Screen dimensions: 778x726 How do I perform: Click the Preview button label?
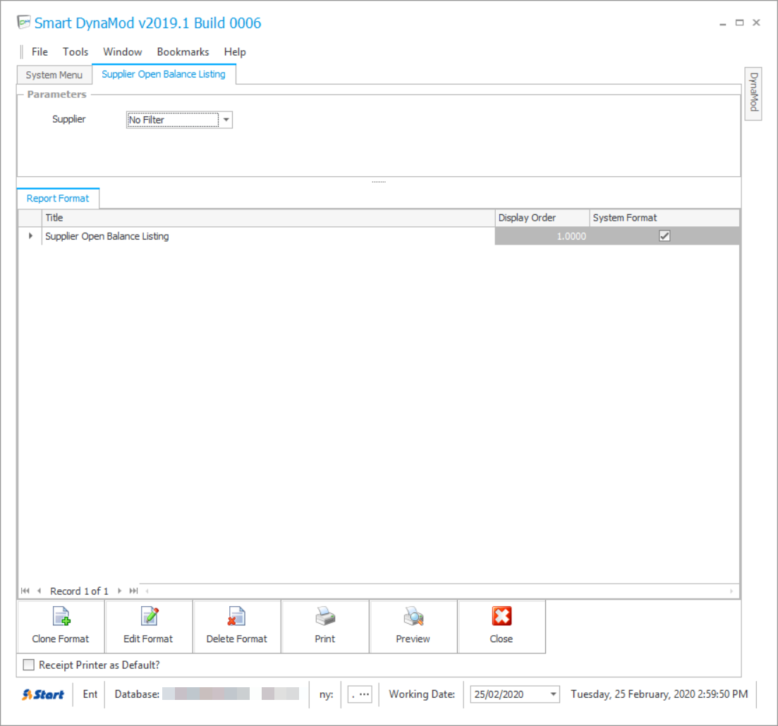point(413,639)
